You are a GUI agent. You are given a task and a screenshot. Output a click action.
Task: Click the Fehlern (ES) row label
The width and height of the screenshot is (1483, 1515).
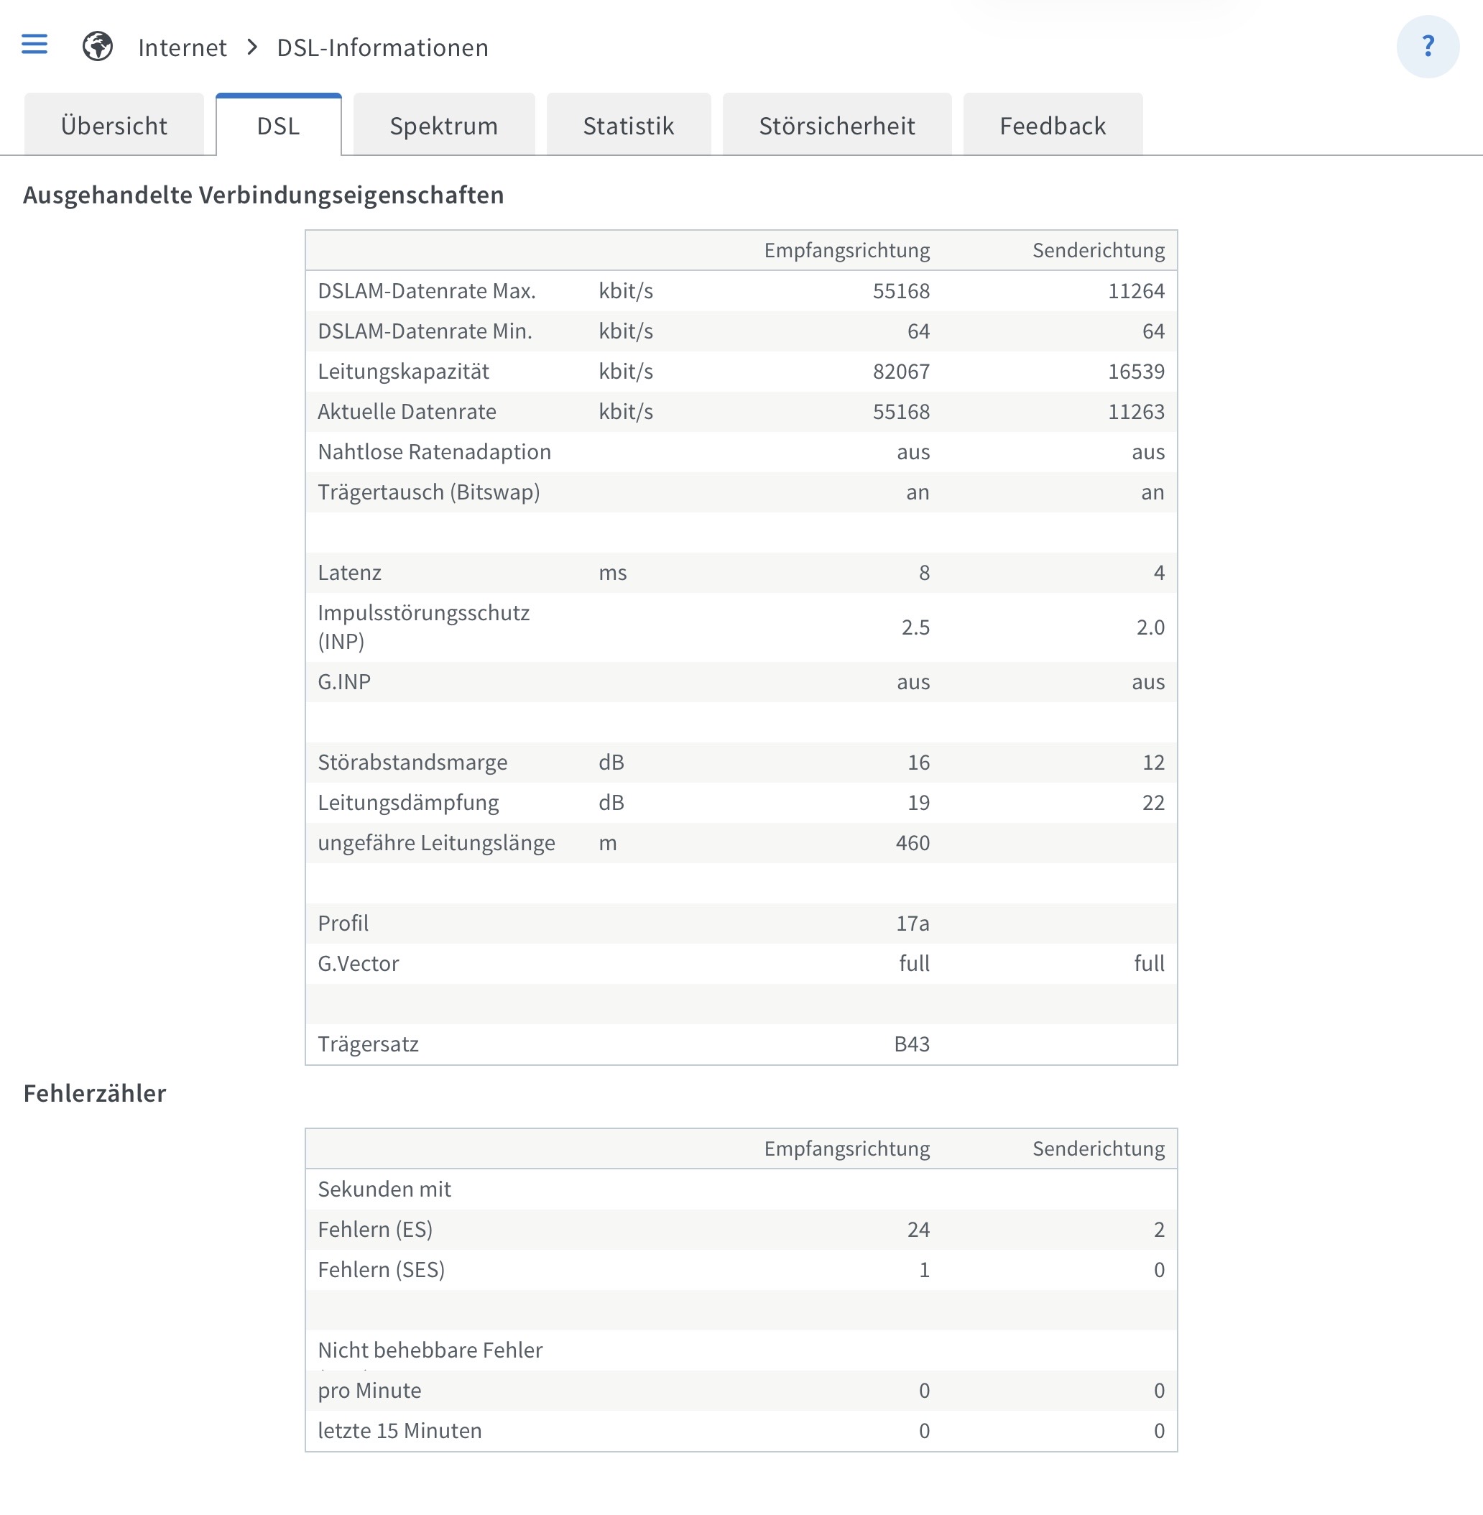coord(374,1229)
